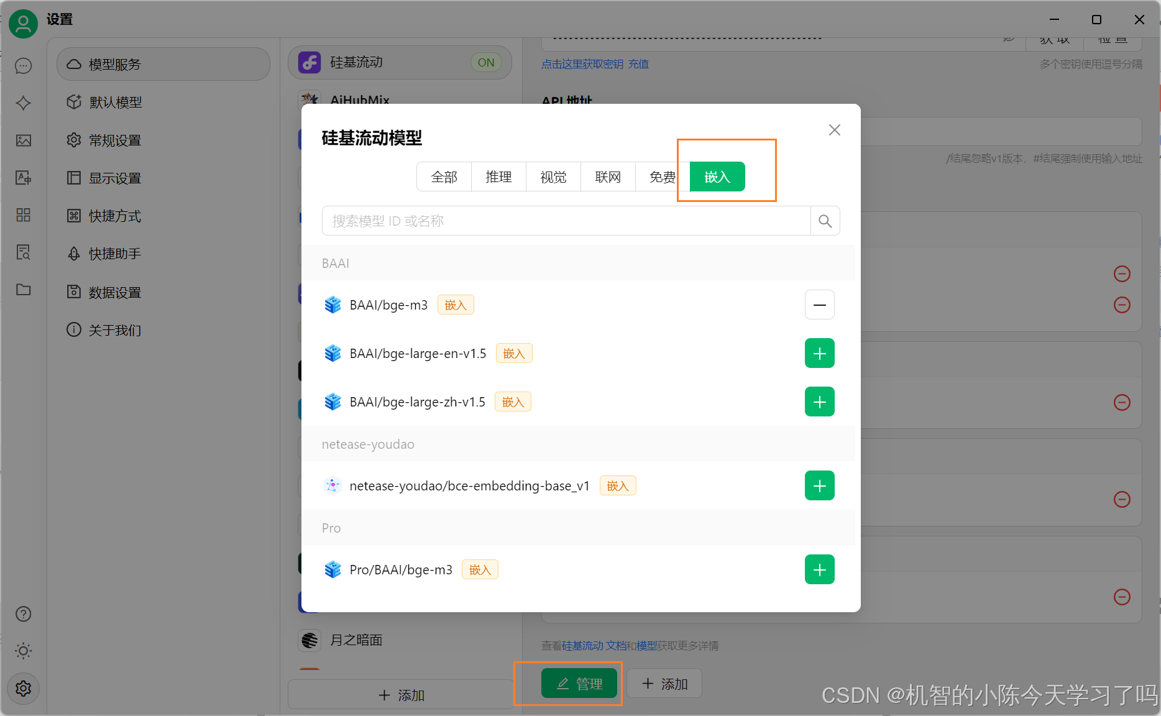Screen dimensions: 1161x716
Task: Close the 硅基流动模型 dialog
Action: [x=835, y=130]
